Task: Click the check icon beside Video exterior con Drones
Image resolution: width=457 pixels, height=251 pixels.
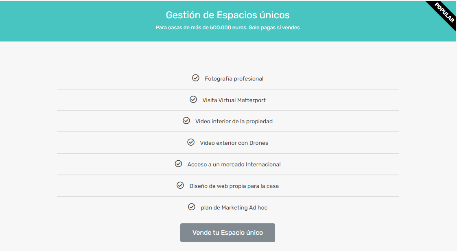Action: tap(191, 142)
